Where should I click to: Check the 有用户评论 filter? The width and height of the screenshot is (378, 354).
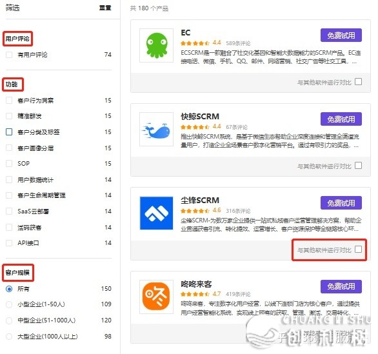pos(9,55)
